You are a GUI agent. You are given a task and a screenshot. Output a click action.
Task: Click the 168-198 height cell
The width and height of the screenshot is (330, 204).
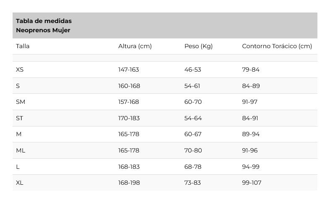[129, 183]
